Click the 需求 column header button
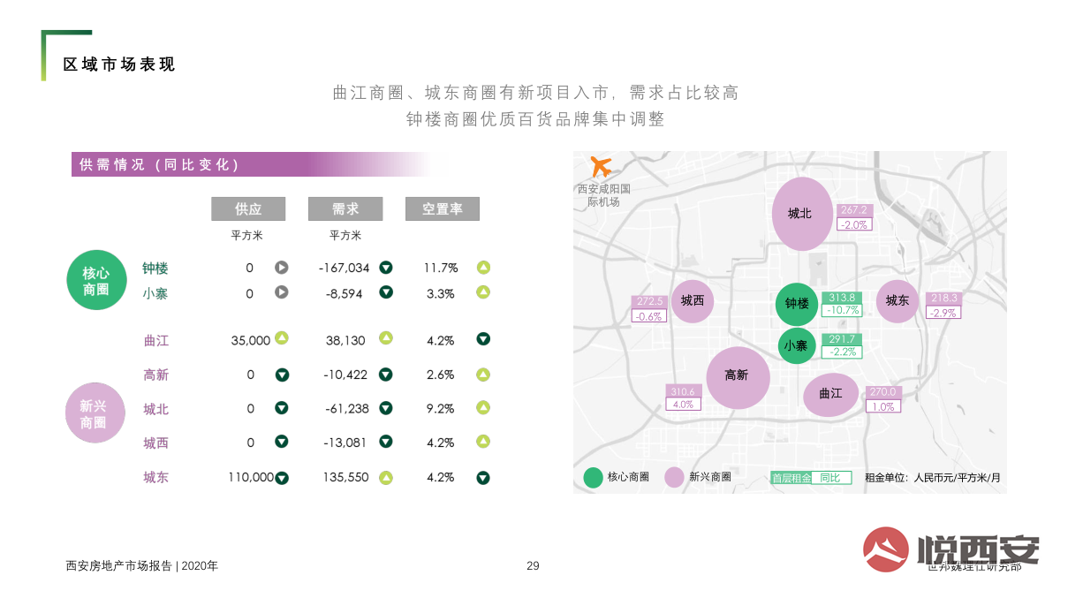The width and height of the screenshot is (1068, 598). pyautogui.click(x=345, y=209)
